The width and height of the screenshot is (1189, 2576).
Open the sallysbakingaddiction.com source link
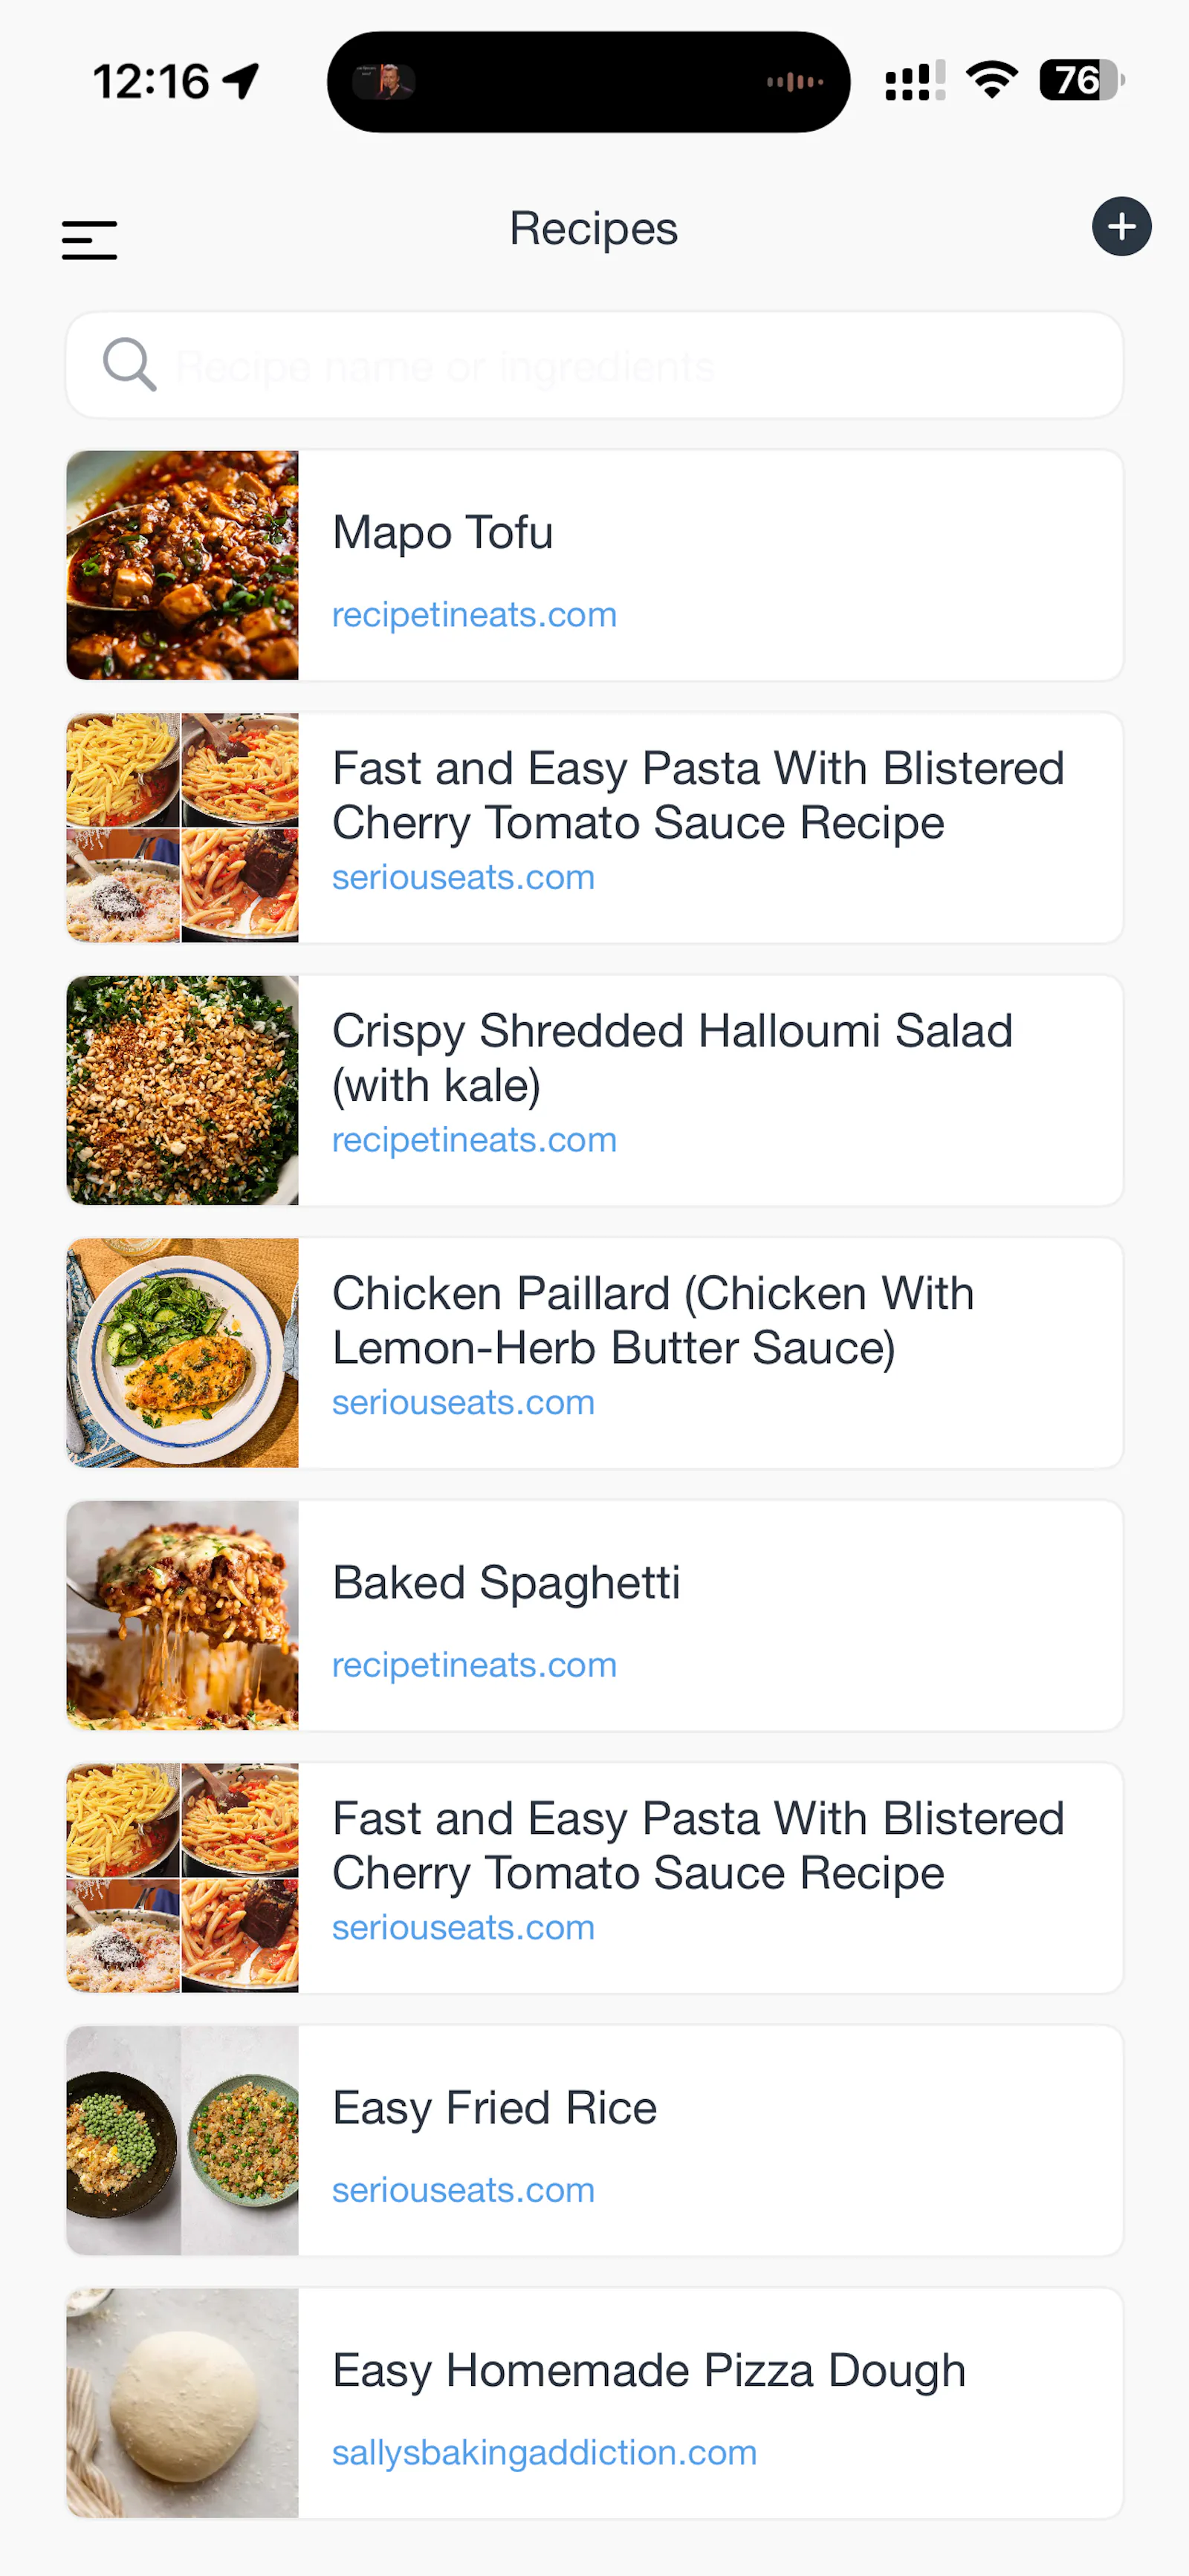[x=545, y=2452]
